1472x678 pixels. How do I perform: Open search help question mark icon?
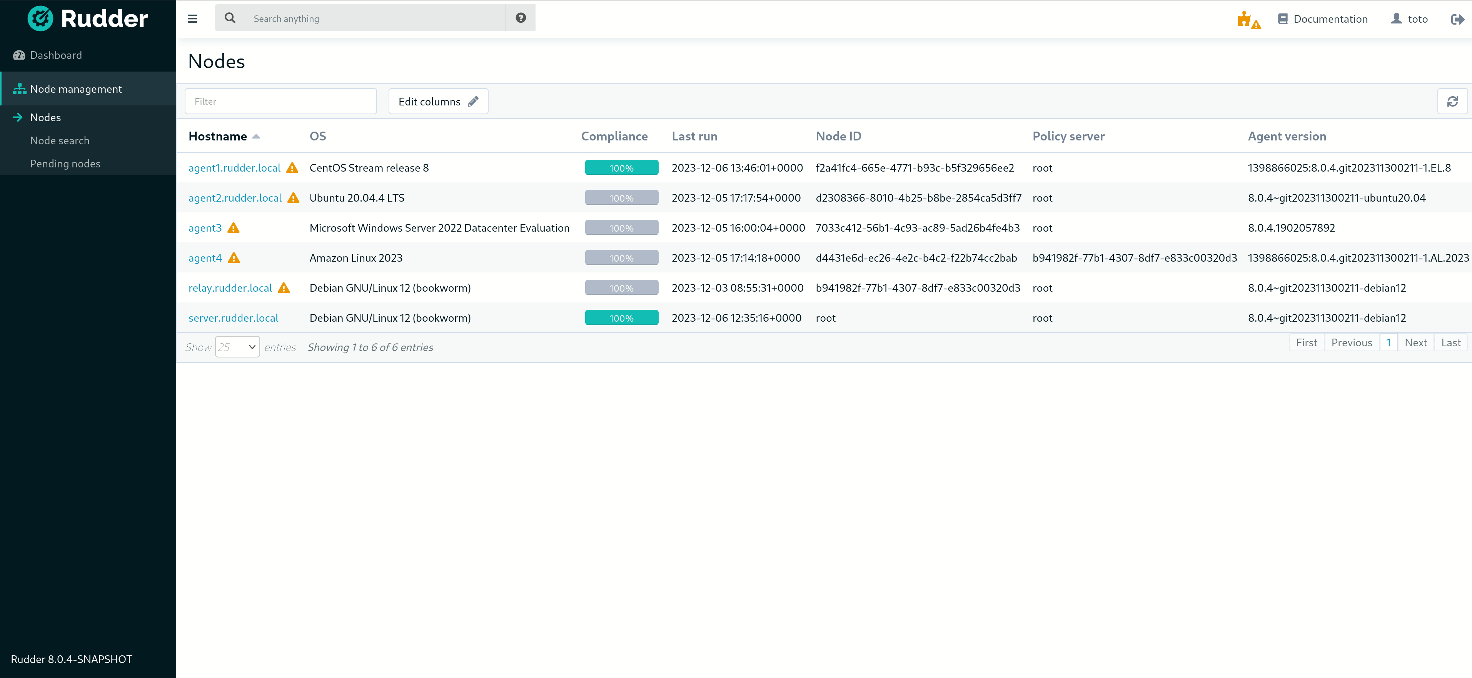[521, 18]
